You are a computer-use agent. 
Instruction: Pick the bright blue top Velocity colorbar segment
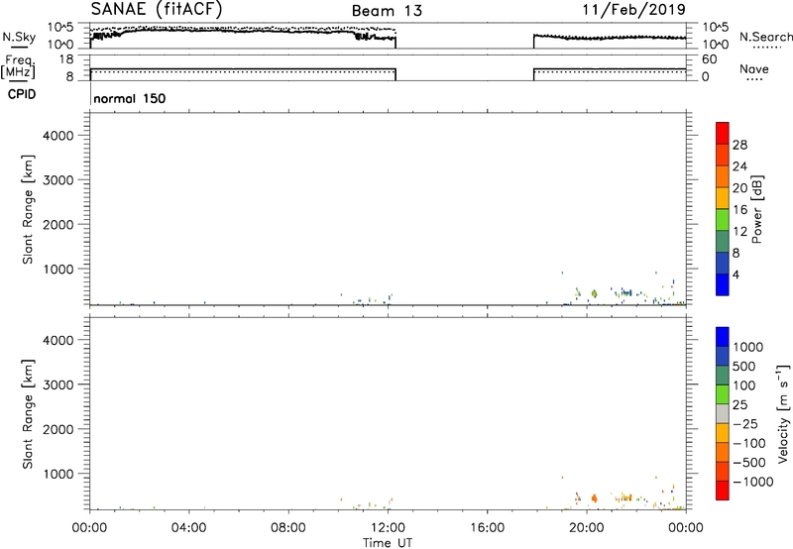pos(723,337)
